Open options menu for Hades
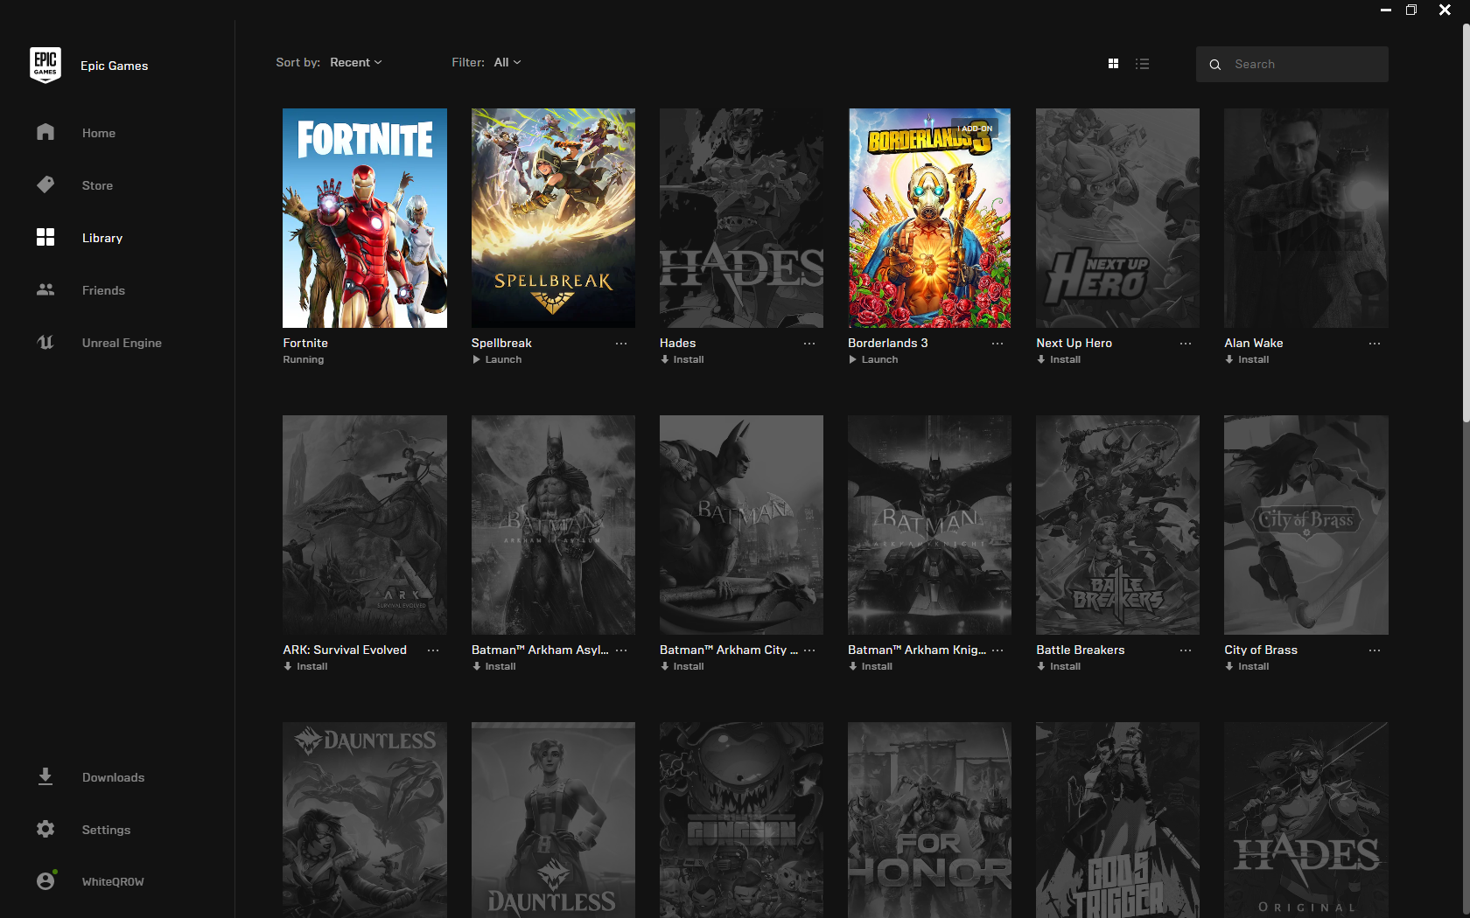The width and height of the screenshot is (1470, 918). pos(809,344)
